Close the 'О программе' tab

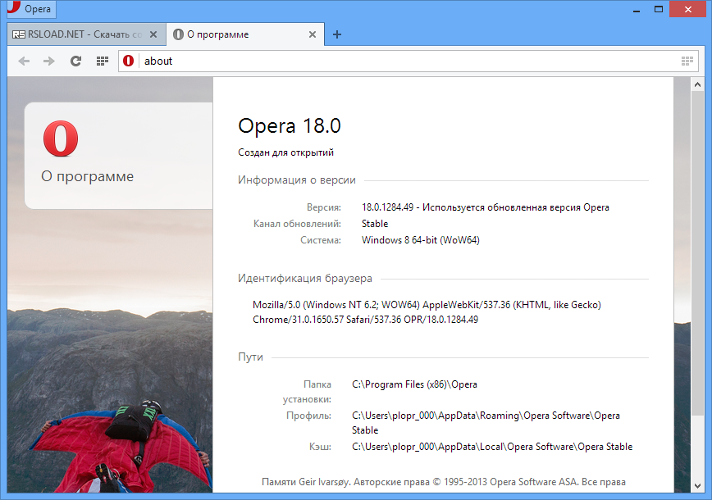[313, 34]
